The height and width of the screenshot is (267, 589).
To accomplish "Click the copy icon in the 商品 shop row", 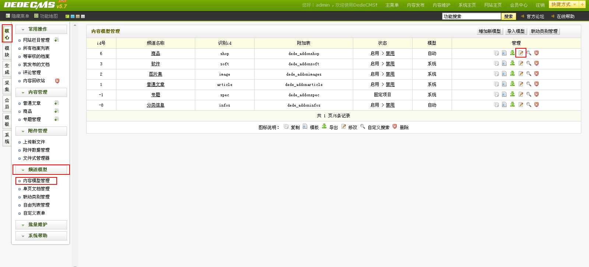I will tap(496, 53).
